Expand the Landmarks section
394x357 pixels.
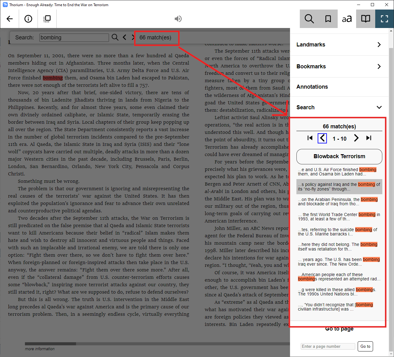pos(339,45)
